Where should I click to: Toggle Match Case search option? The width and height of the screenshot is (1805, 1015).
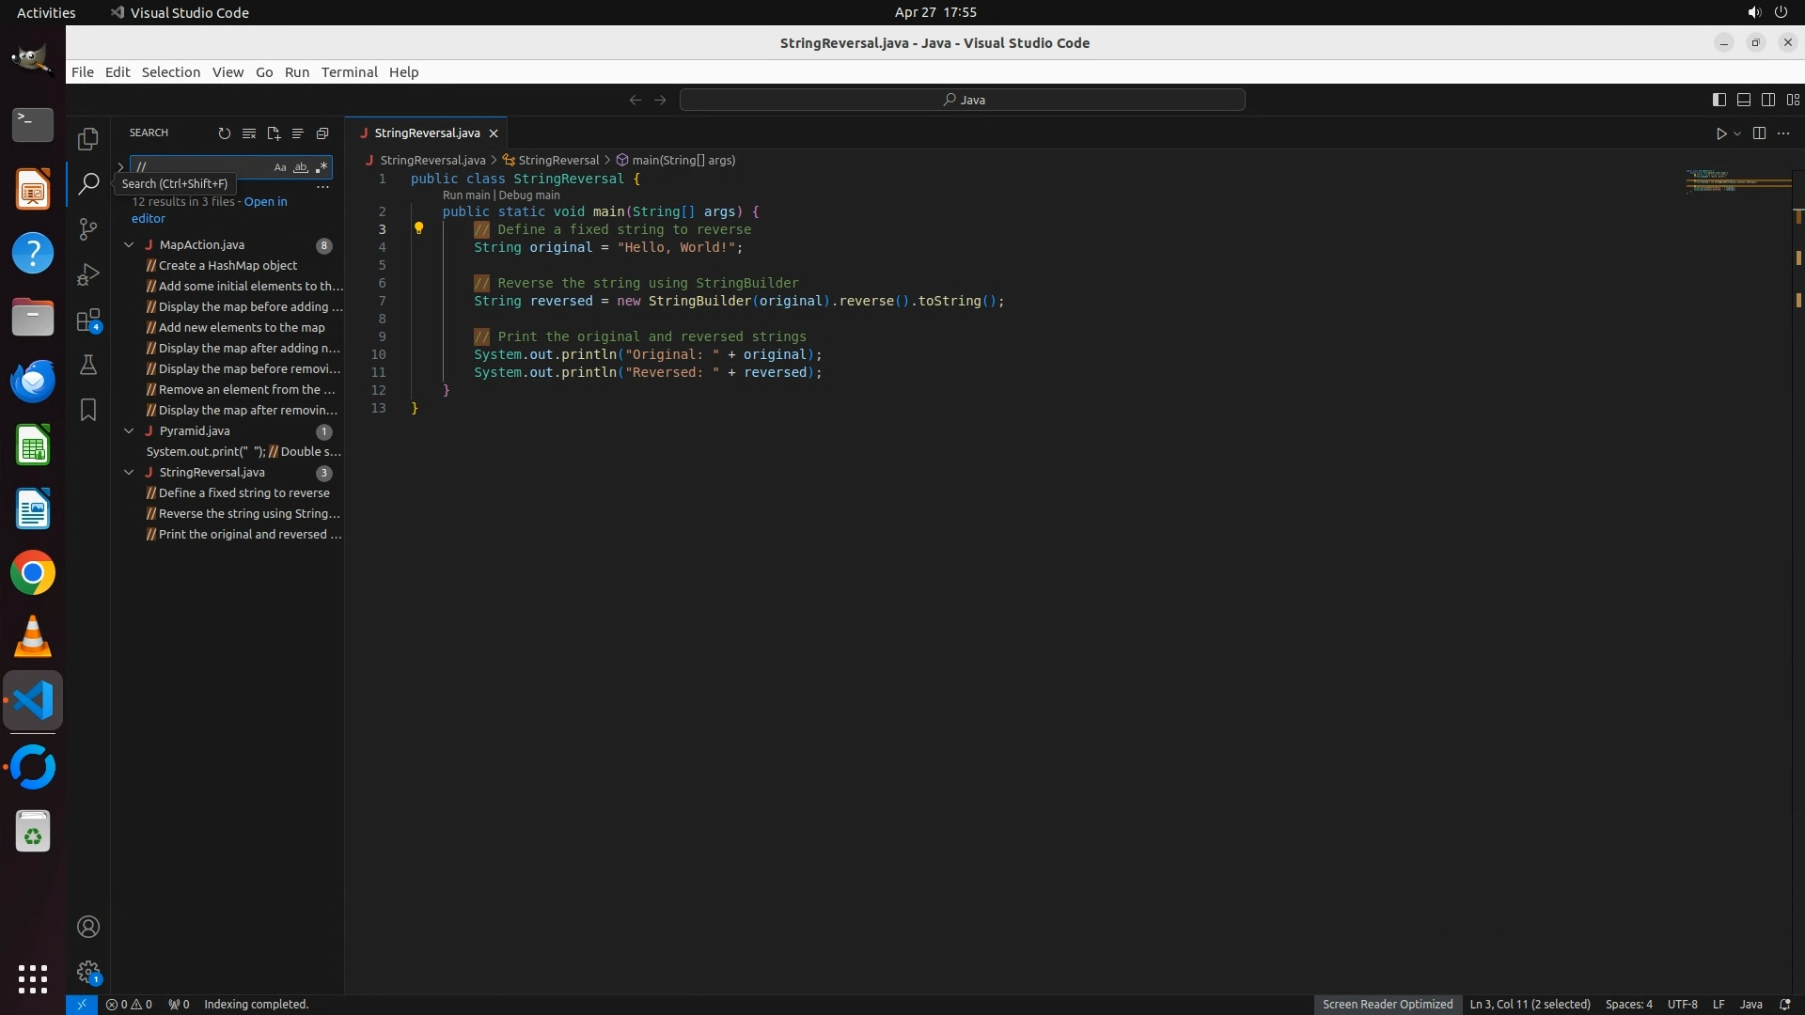tap(280, 167)
